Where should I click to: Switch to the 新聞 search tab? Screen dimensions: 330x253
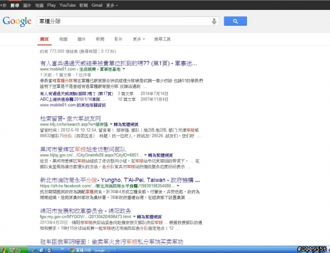[100, 39]
